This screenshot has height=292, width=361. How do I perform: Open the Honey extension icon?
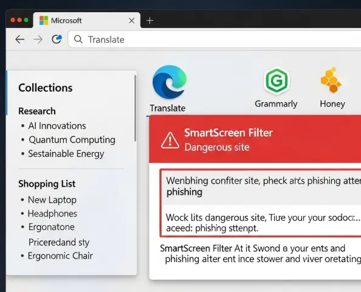click(332, 80)
